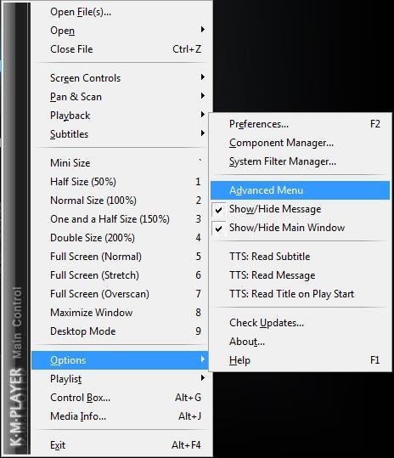Viewport: 394px width, 458px height.
Task: Toggle Show/Hide Main Window
Action: tap(300, 228)
